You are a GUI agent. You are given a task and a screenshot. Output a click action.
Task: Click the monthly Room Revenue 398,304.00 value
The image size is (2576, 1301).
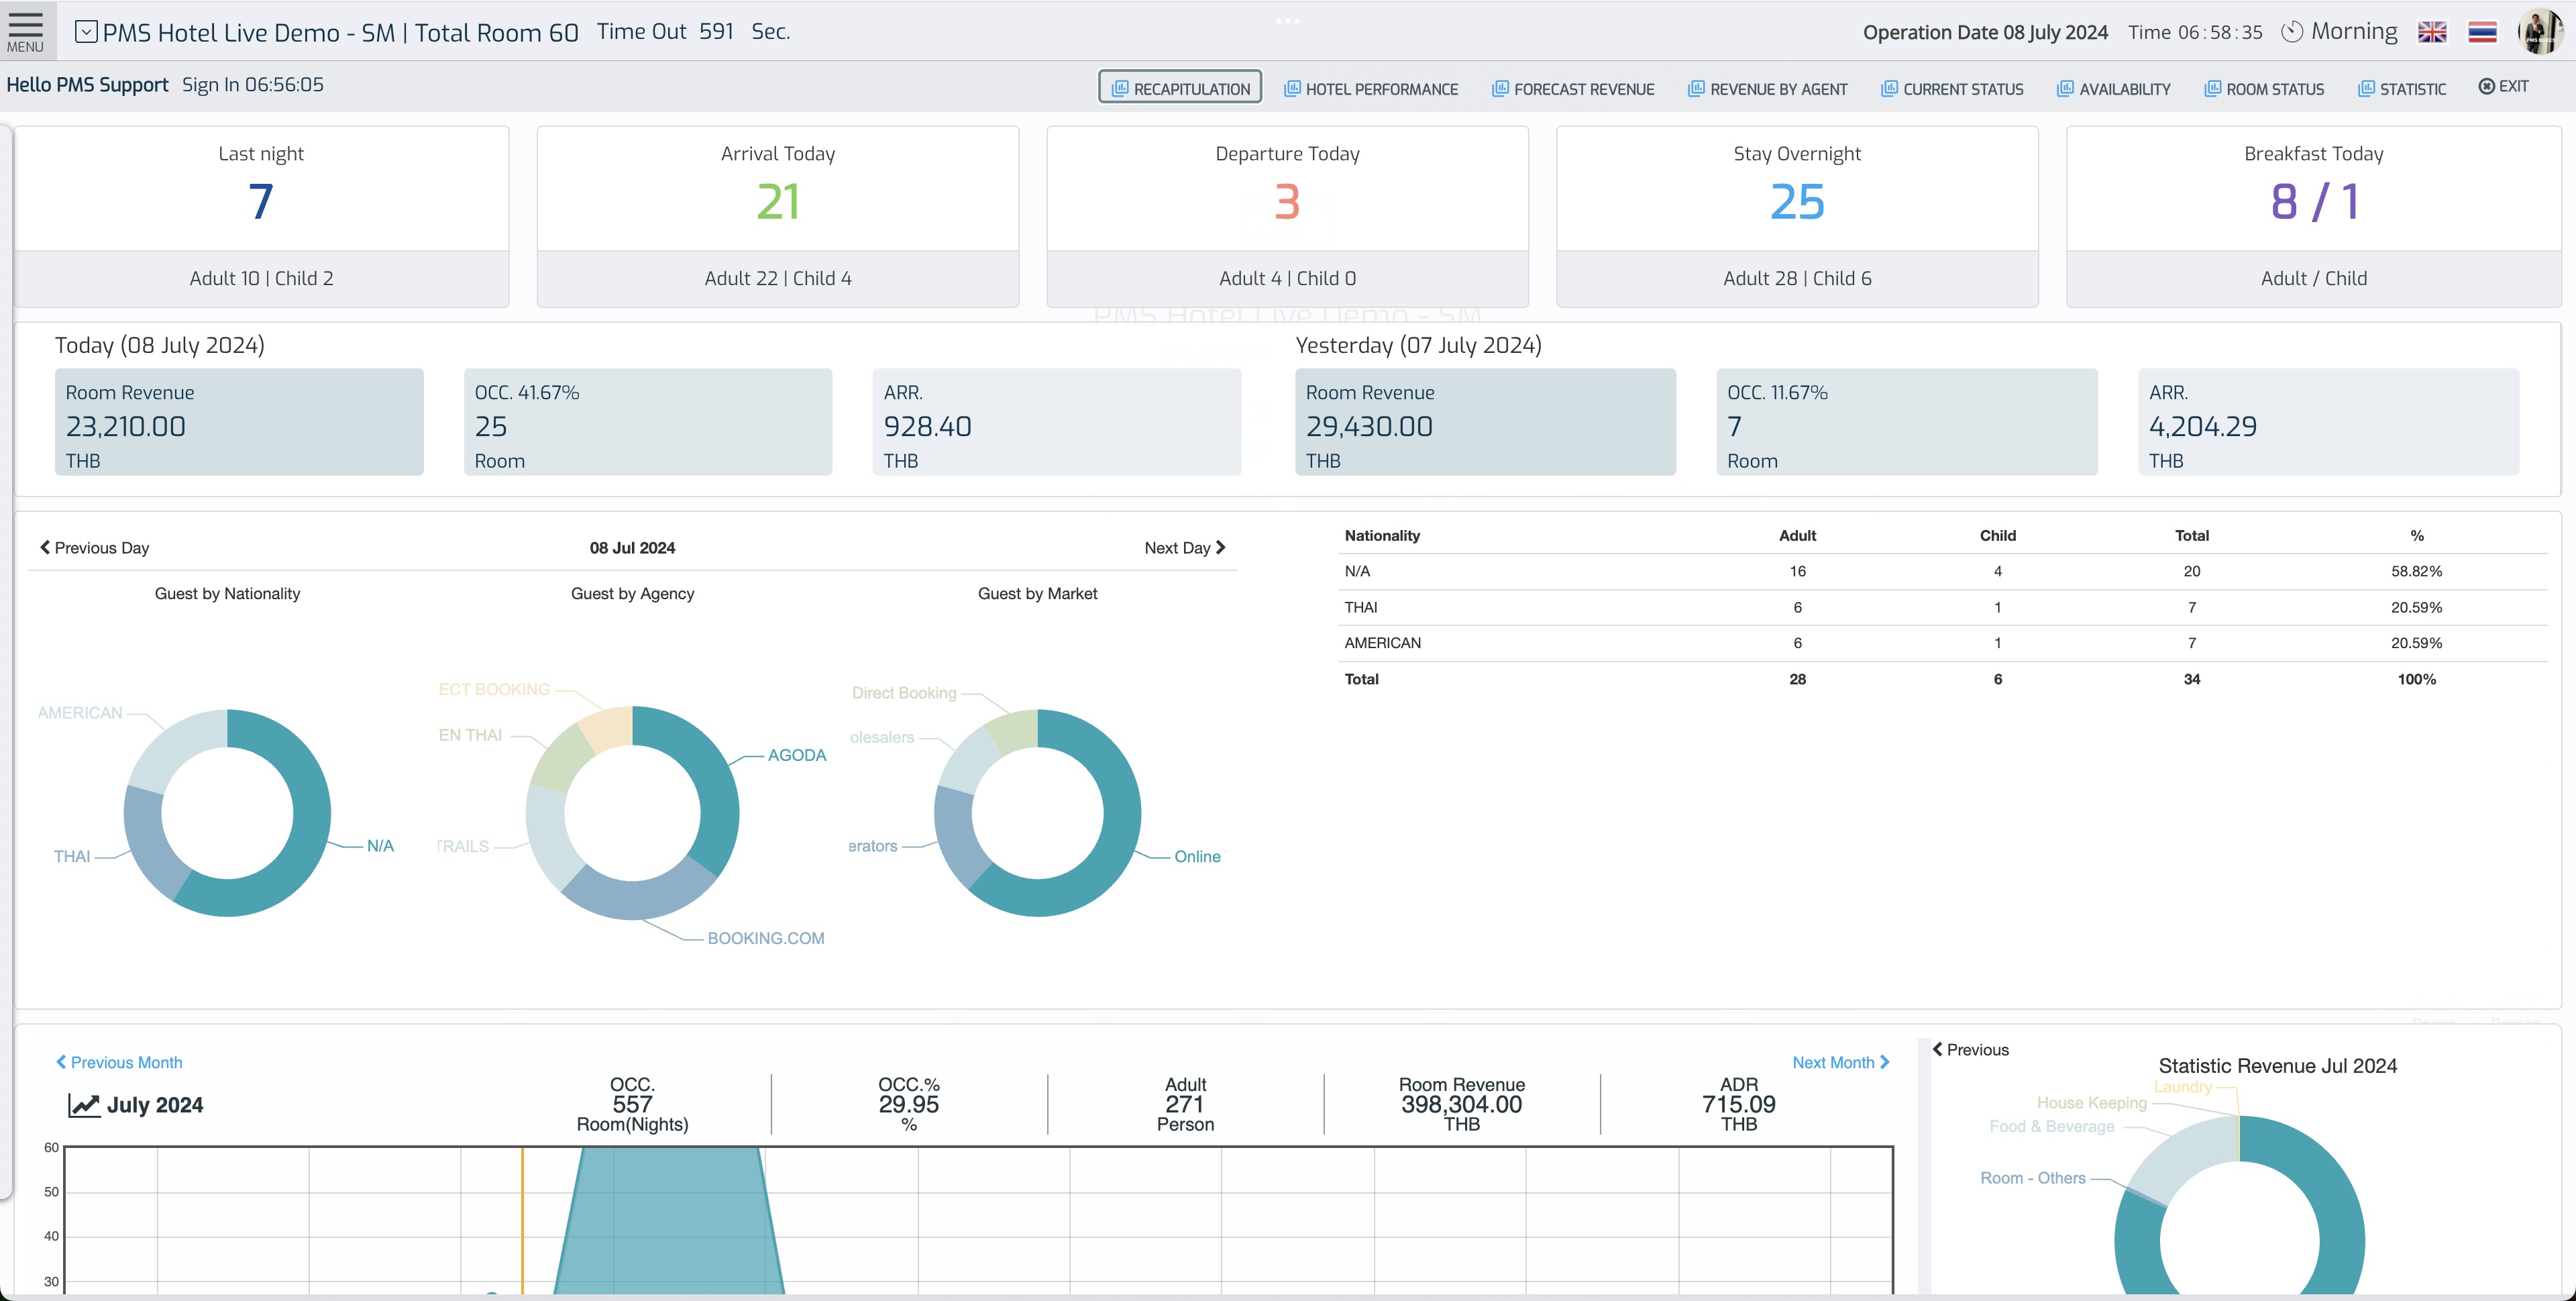pyautogui.click(x=1461, y=1105)
